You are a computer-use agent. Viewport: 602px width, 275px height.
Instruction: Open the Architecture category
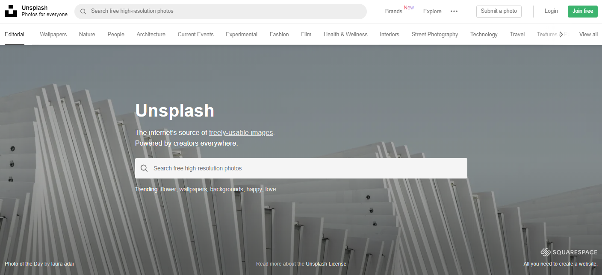[151, 35]
